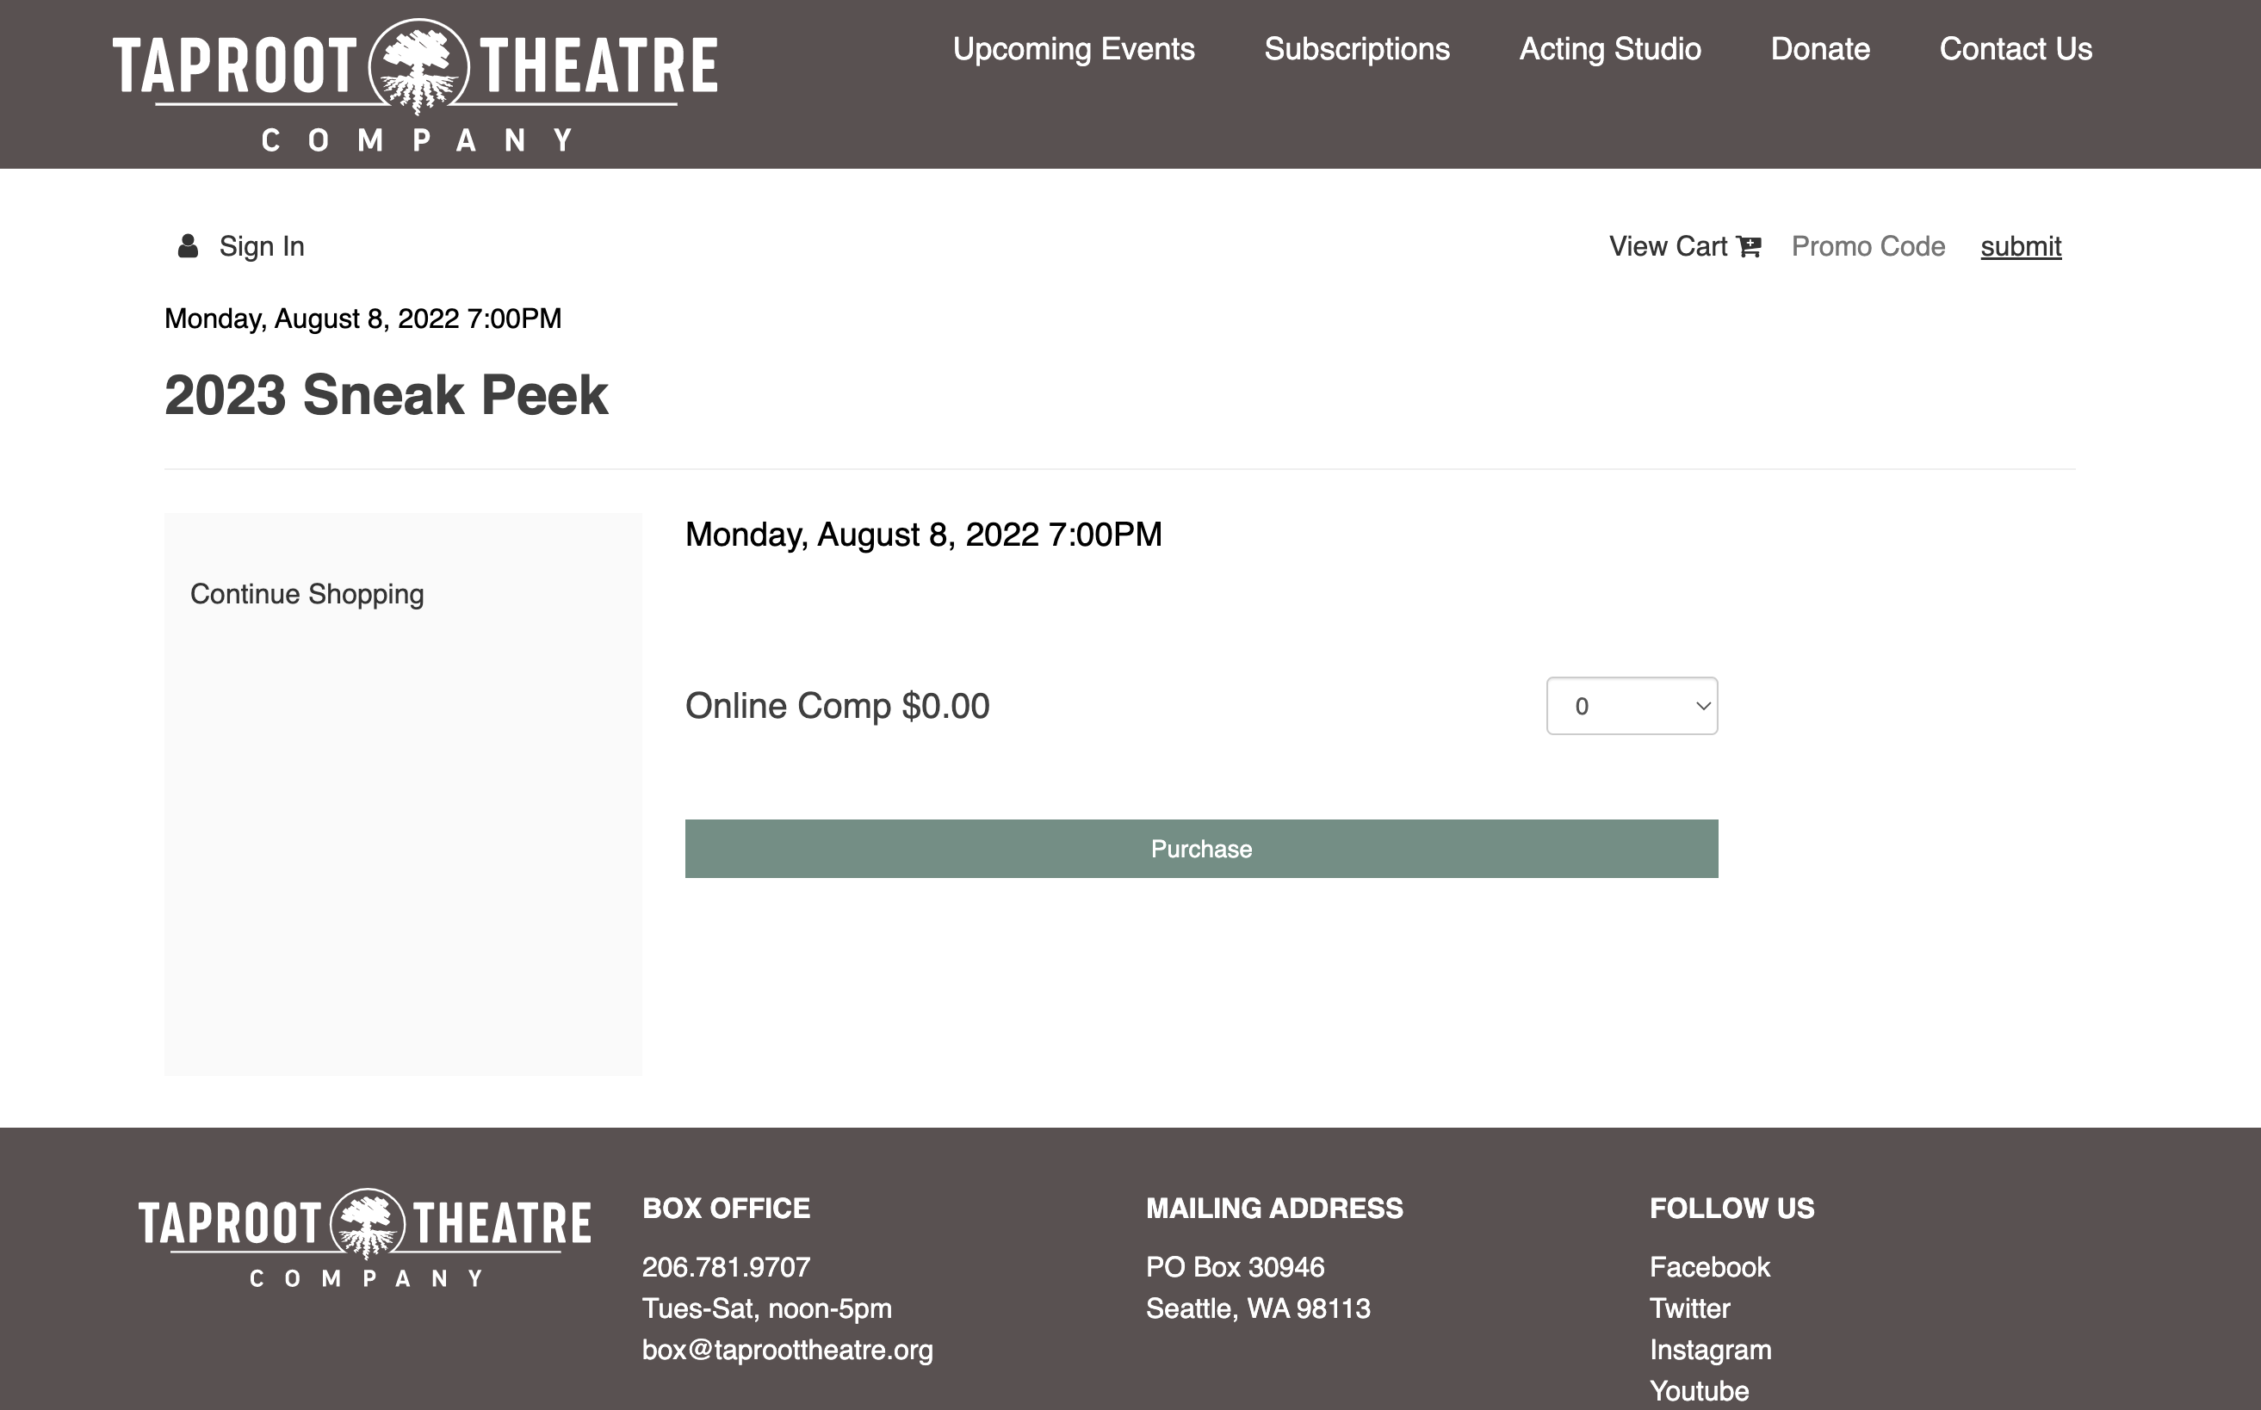
Task: Open the Twitter footer link
Action: (1689, 1308)
